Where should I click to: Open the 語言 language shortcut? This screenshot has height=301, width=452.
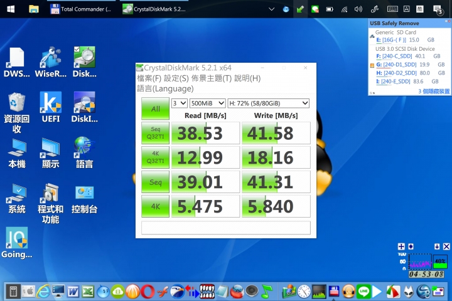[84, 153]
